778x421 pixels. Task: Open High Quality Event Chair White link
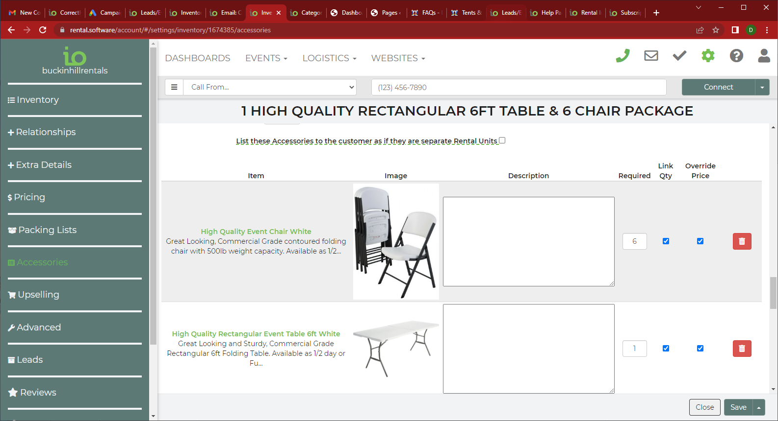(x=256, y=232)
